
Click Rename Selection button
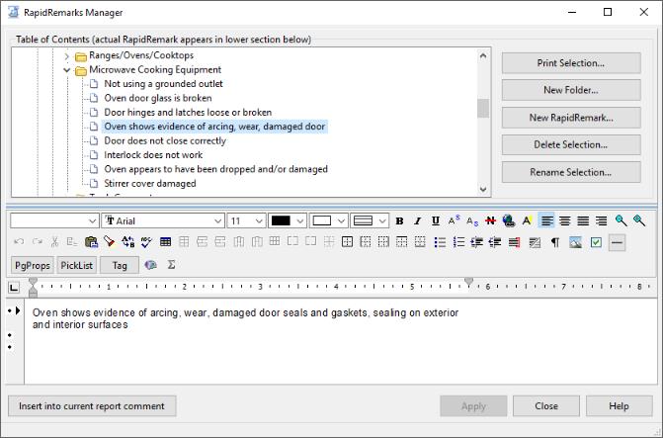[x=571, y=172]
